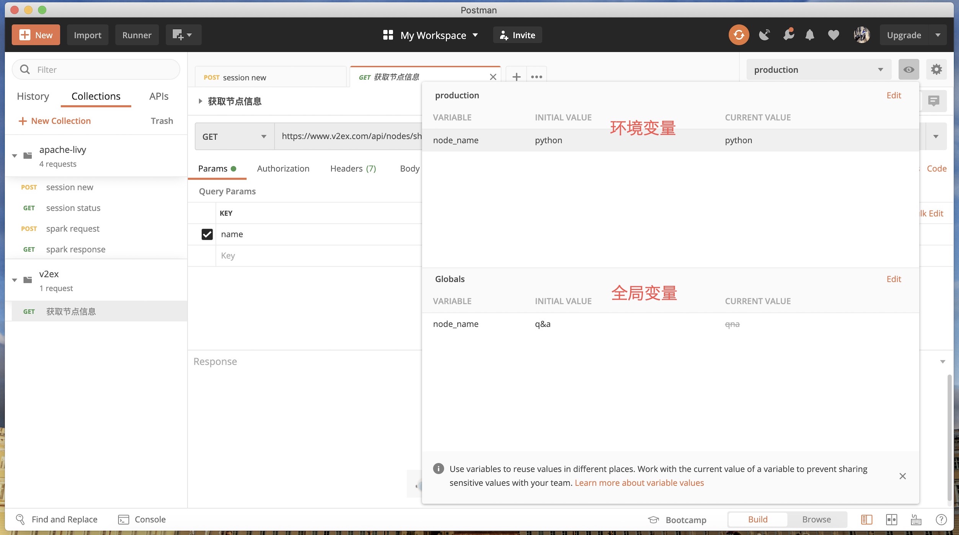Image resolution: width=959 pixels, height=535 pixels.
Task: Switch to Build mode
Action: (757, 519)
